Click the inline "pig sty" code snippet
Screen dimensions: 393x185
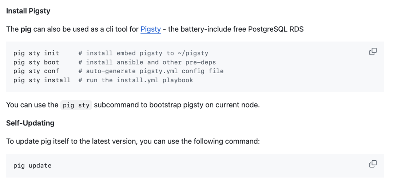coord(76,105)
